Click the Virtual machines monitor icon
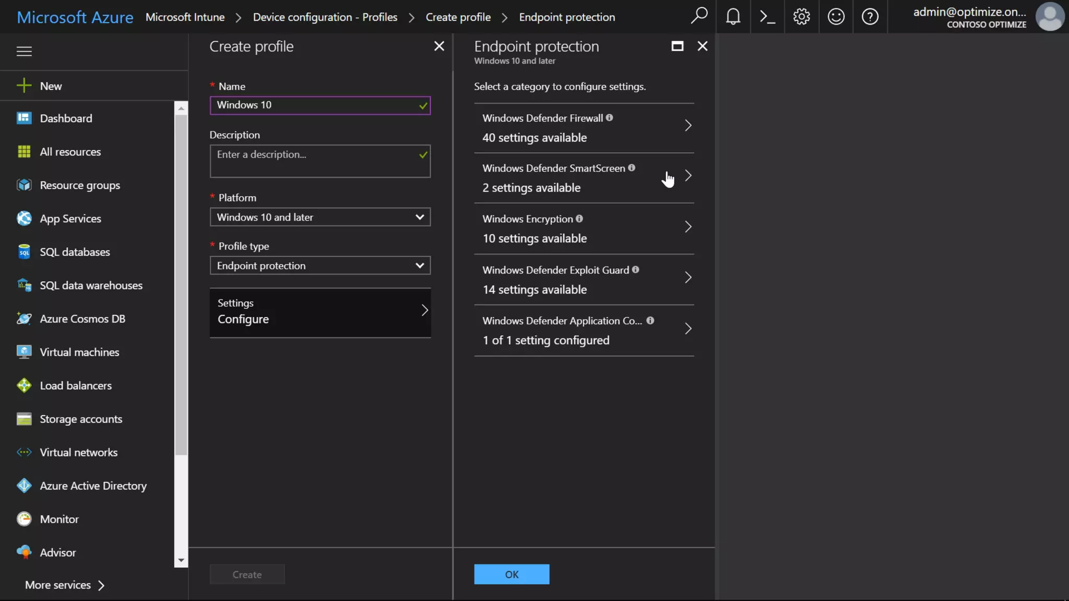 pyautogui.click(x=24, y=352)
